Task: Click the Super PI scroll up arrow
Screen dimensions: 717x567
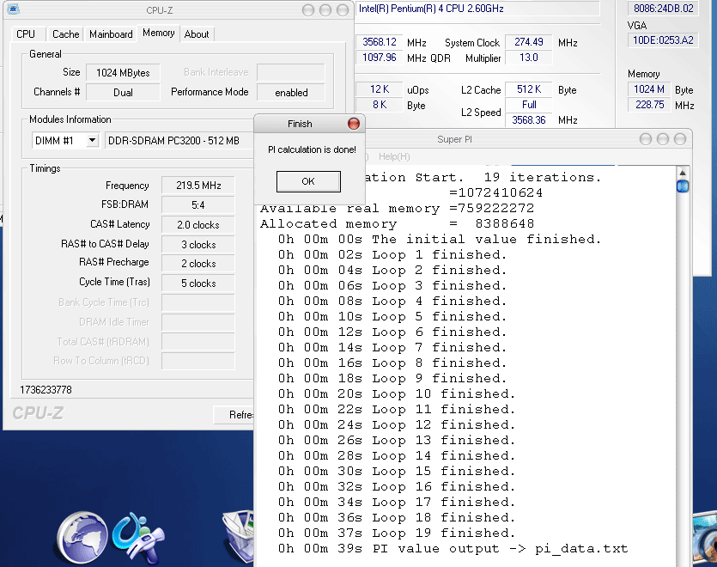Action: tap(683, 173)
